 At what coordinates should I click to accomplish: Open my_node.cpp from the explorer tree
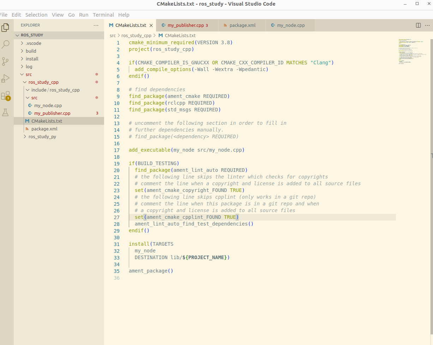[59, 105]
